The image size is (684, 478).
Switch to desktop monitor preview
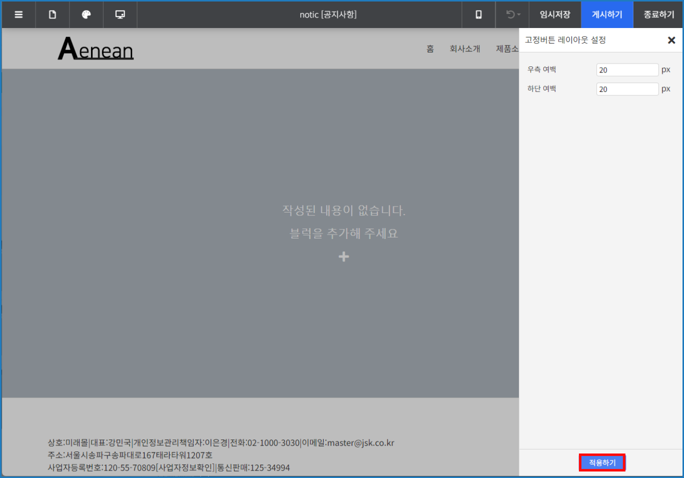point(120,14)
